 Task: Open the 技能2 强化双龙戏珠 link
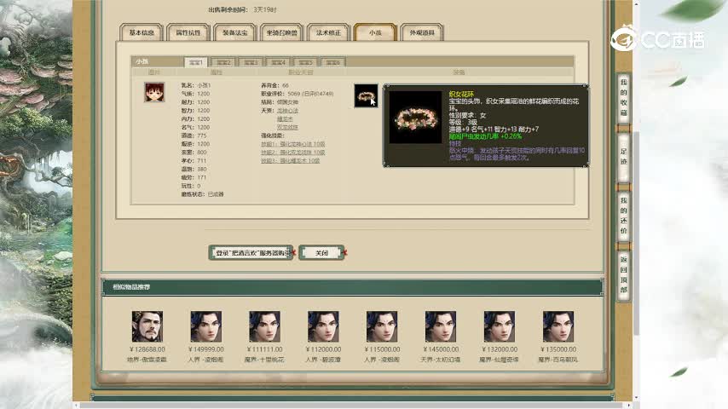tap(293, 153)
